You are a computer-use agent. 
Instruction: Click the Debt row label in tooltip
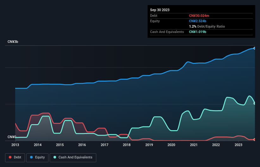click(154, 16)
